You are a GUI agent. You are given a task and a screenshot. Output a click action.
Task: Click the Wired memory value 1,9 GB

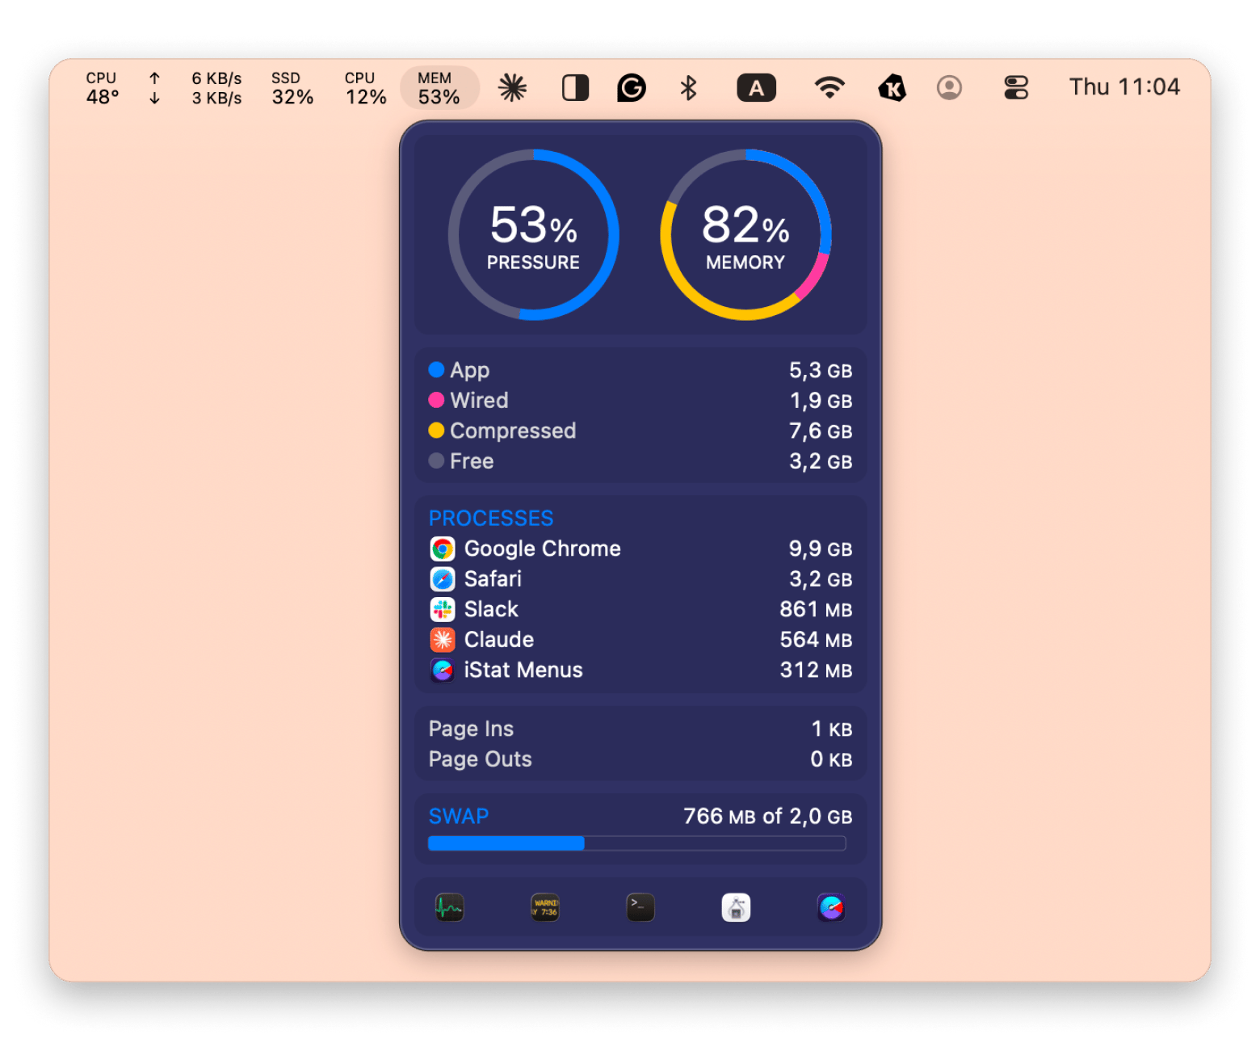[x=821, y=401]
